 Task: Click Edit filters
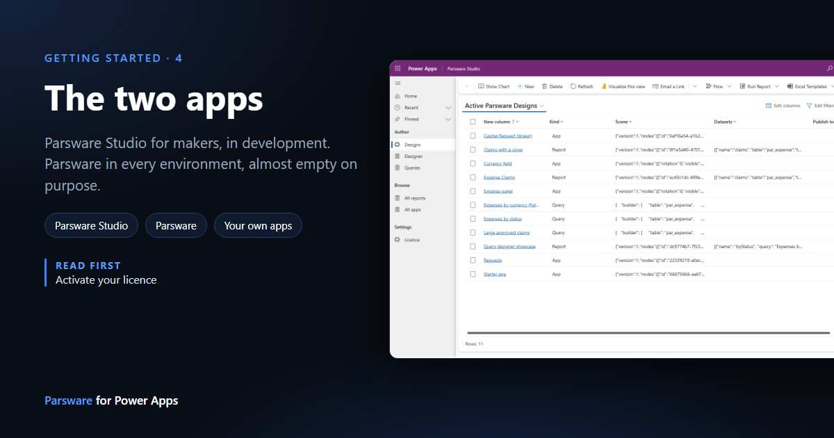(x=819, y=106)
